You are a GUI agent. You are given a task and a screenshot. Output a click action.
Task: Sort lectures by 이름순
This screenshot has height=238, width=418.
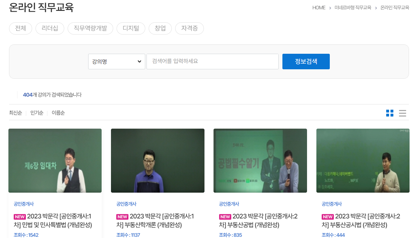click(58, 113)
